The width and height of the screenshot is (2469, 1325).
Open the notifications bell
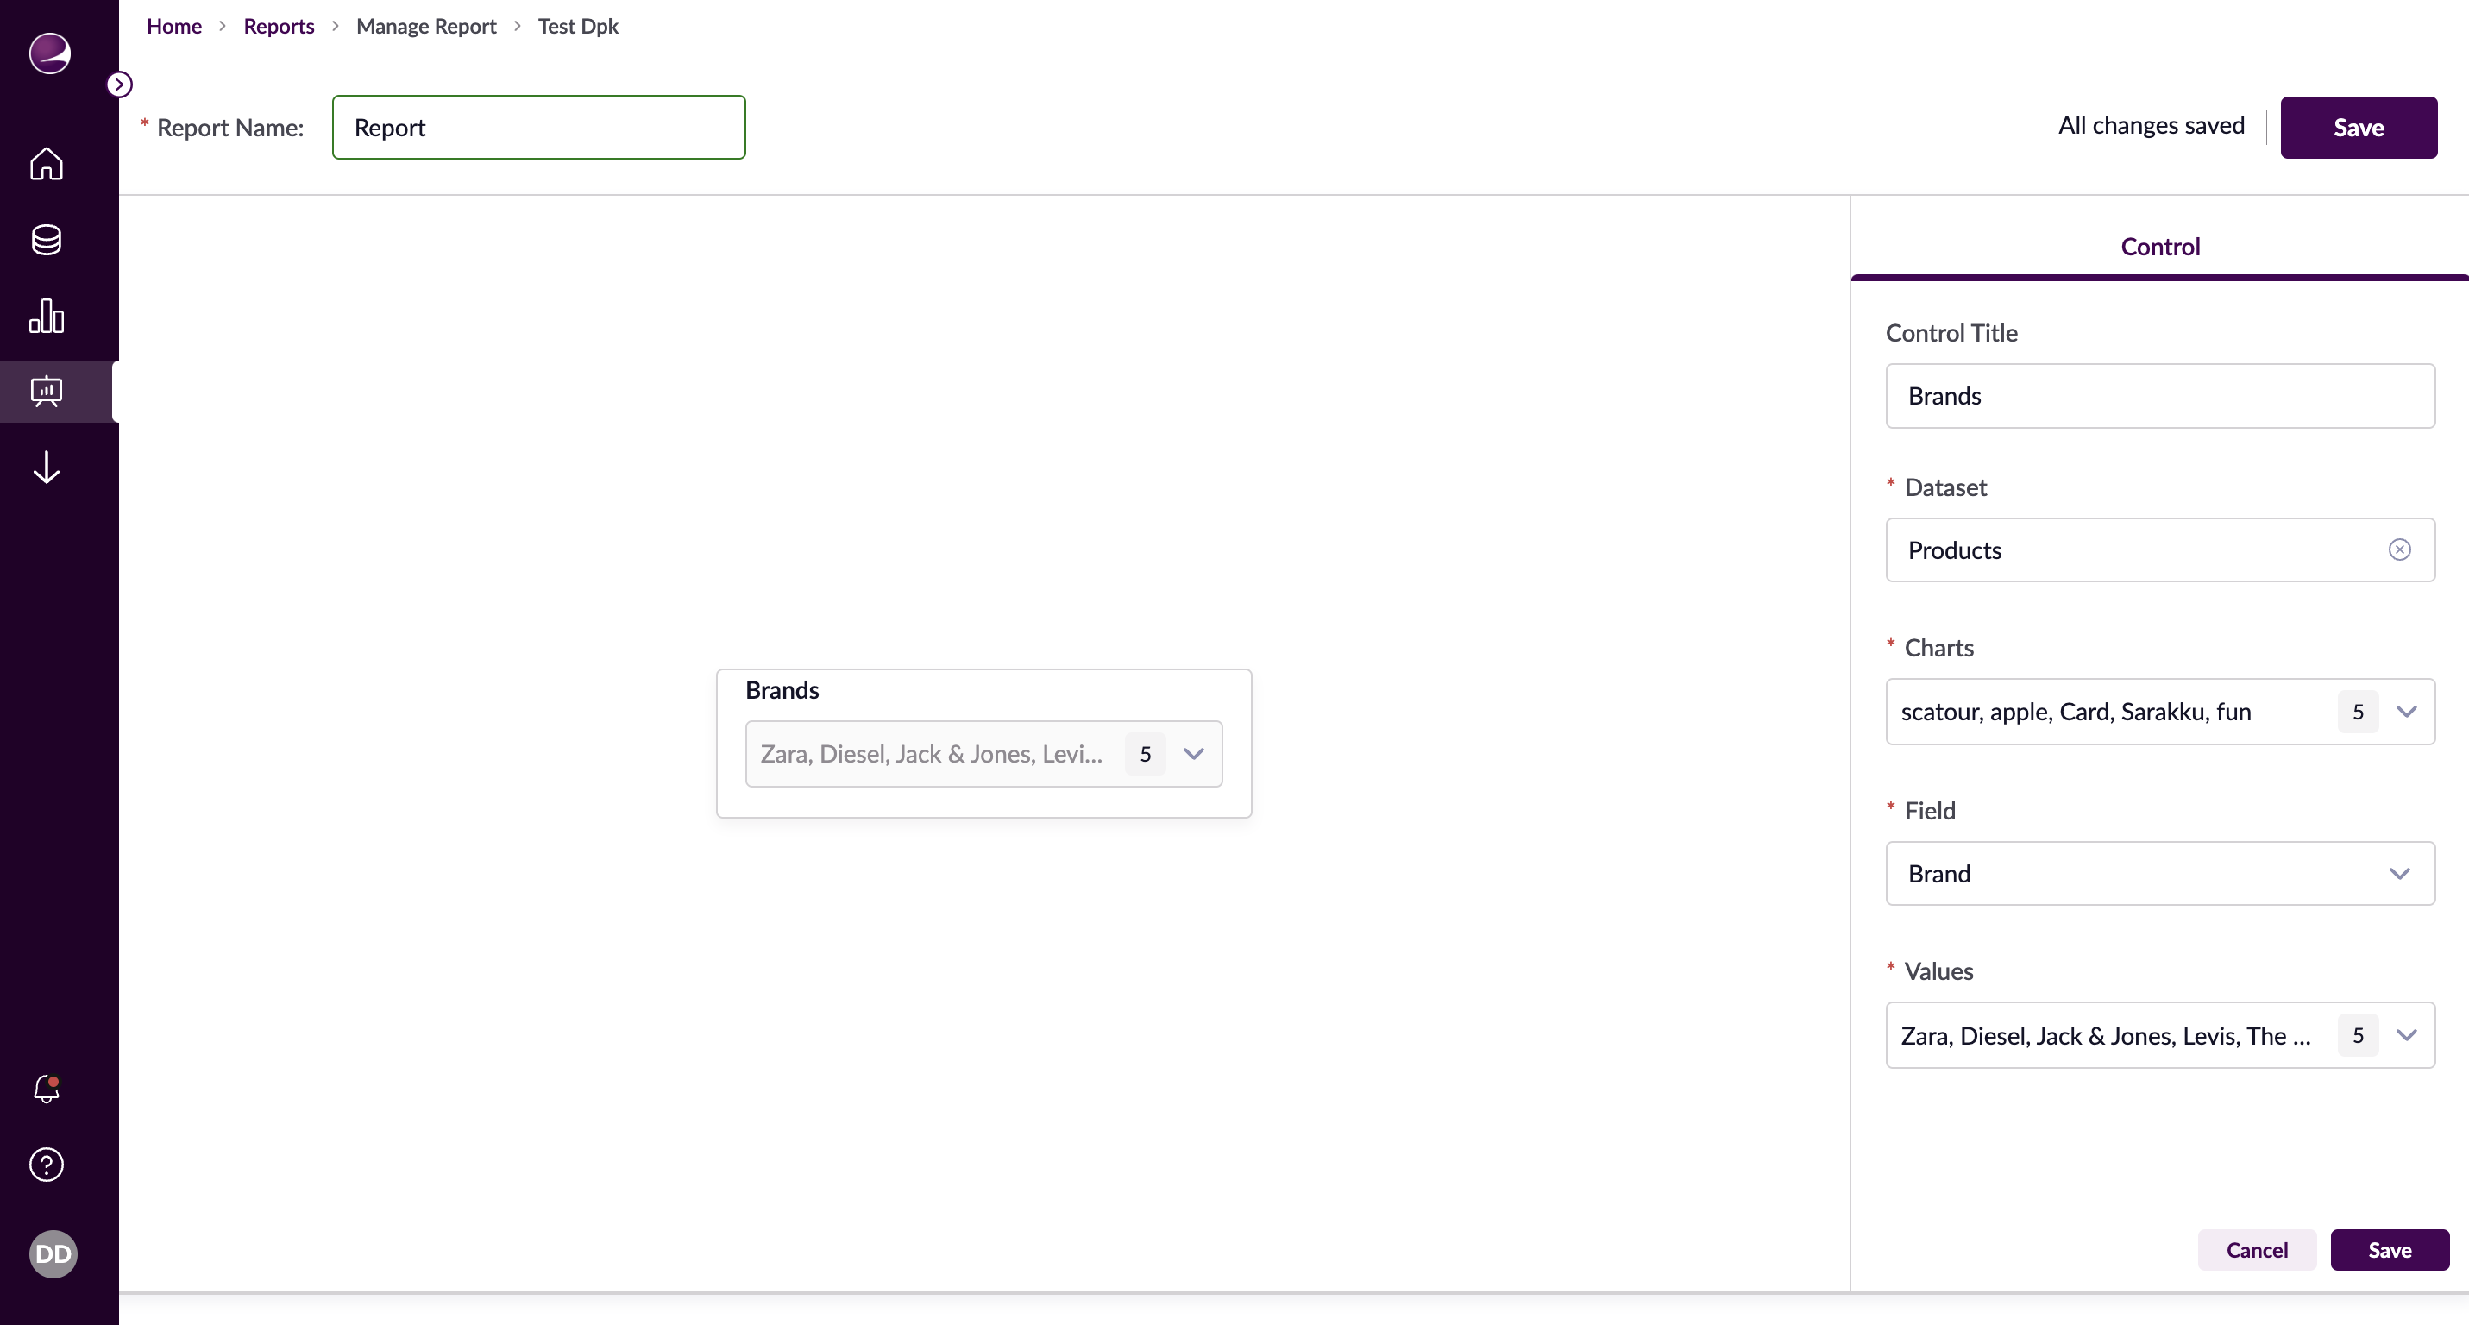pos(44,1090)
